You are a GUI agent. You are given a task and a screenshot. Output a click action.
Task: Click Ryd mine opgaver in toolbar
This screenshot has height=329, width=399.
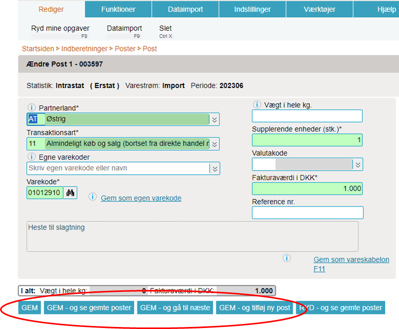[x=60, y=32]
